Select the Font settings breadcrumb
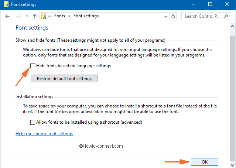The height and width of the screenshot is (168, 236). pos(86,16)
